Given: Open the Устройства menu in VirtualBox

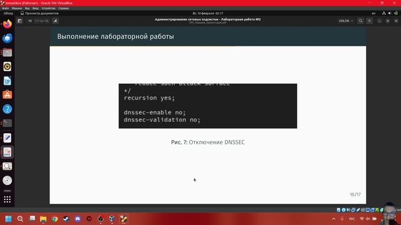Looking at the screenshot, I should (48, 8).
